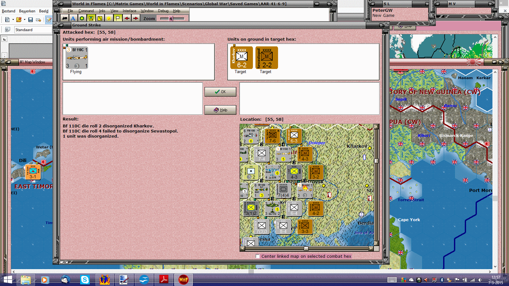Click the Help button in Ground Strike dialog
Screen dimensions: 509x286
[x=220, y=110]
